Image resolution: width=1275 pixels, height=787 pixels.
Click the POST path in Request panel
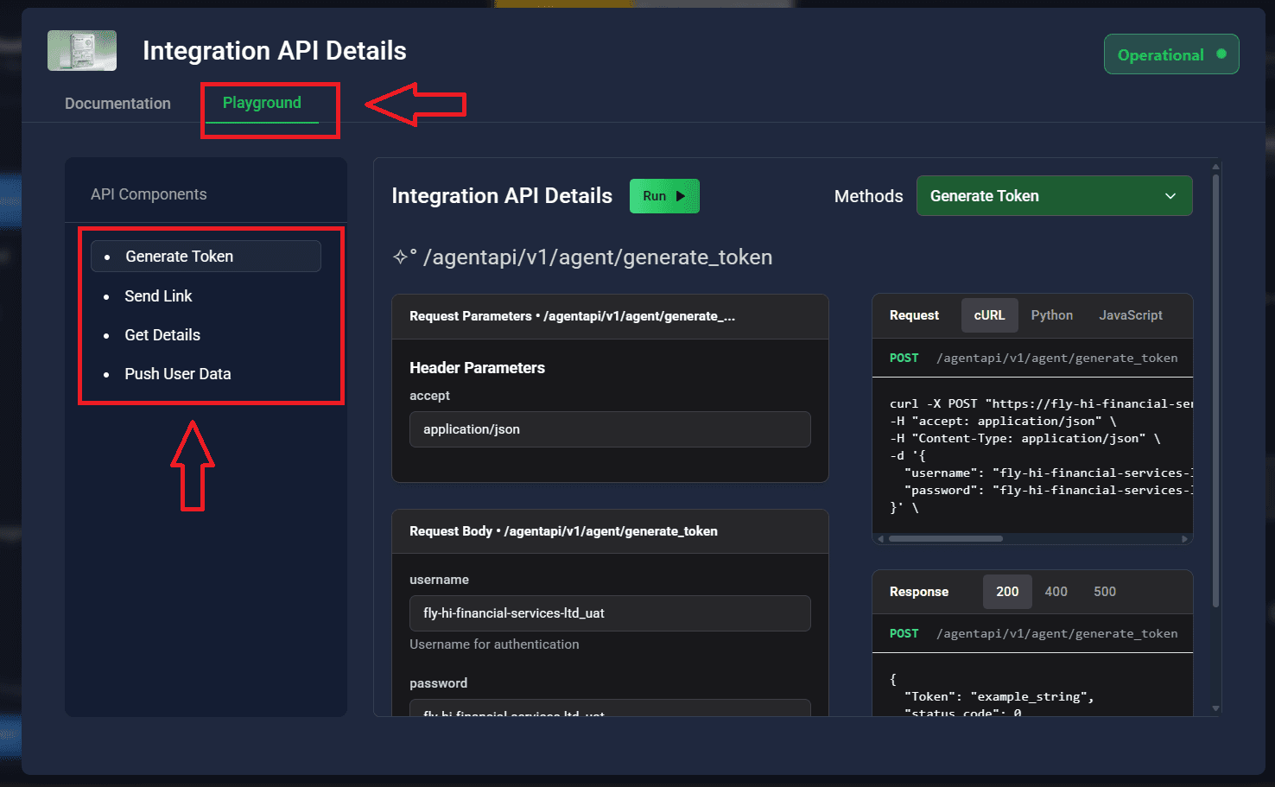(x=1057, y=358)
